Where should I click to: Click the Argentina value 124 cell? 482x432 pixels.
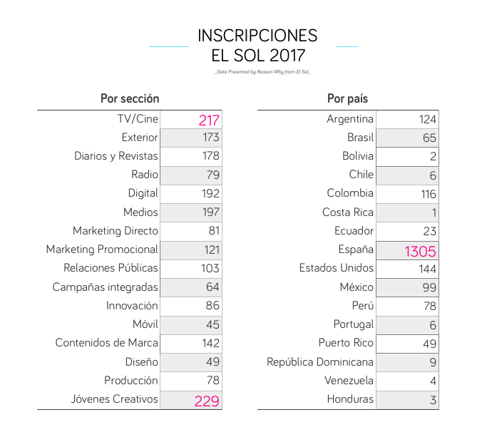407,120
